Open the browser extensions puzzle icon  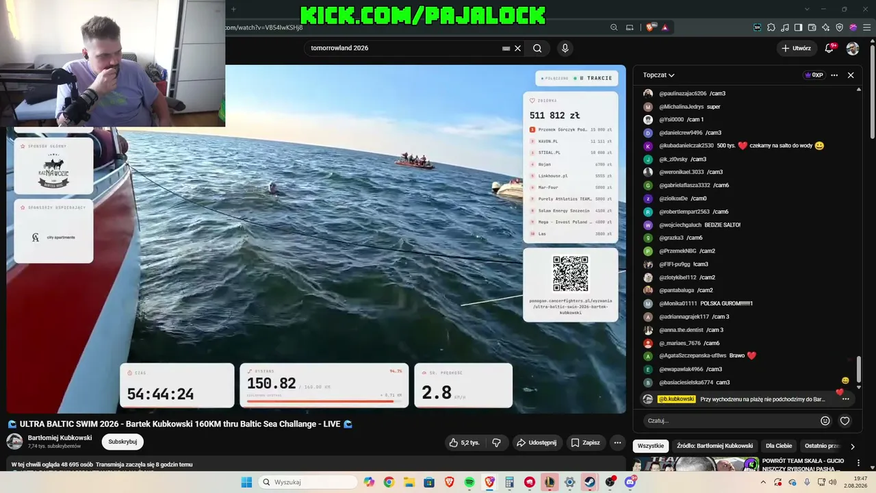click(x=771, y=27)
